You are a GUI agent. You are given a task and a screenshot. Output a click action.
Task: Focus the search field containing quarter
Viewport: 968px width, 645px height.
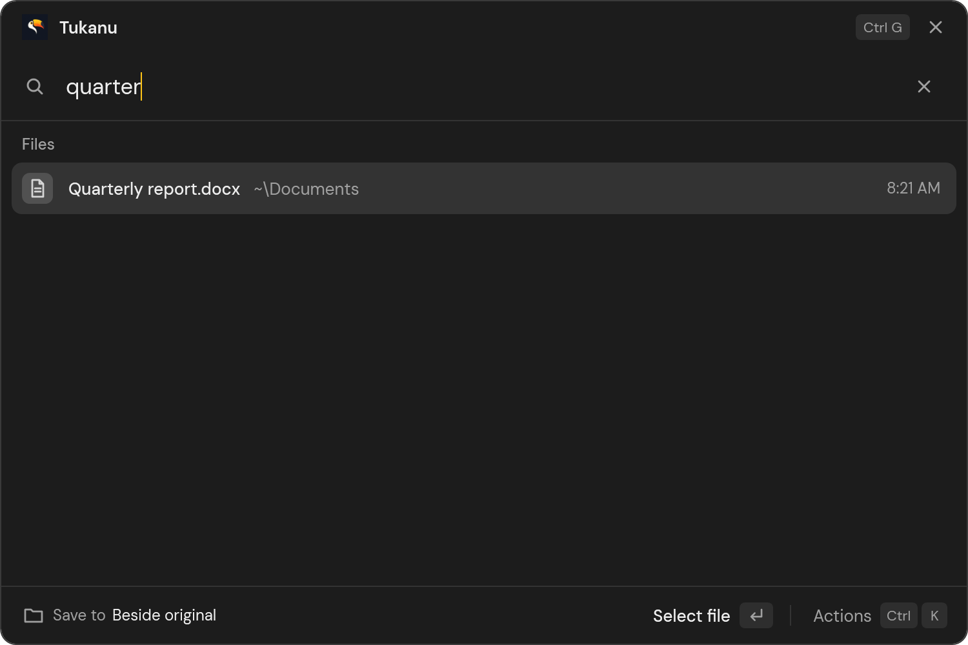coord(484,86)
